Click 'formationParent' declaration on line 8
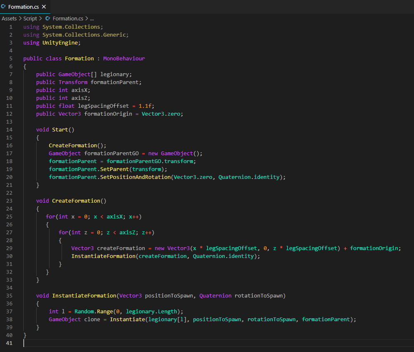The image size is (414, 352). [x=114, y=82]
